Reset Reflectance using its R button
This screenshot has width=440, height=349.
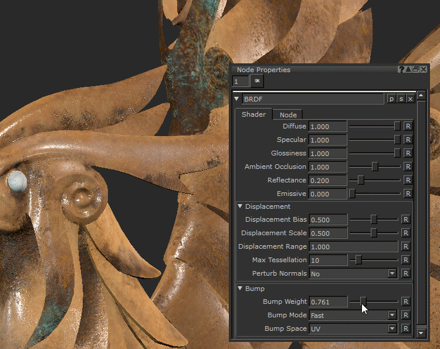tap(408, 180)
